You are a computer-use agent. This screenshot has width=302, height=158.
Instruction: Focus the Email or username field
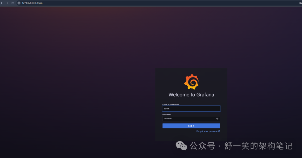pyautogui.click(x=191, y=108)
